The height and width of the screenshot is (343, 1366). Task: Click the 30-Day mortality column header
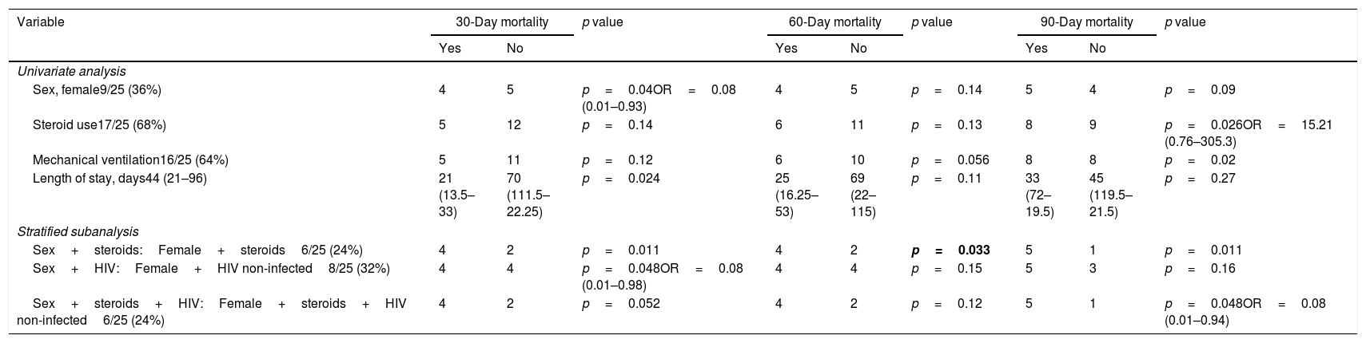502,22
